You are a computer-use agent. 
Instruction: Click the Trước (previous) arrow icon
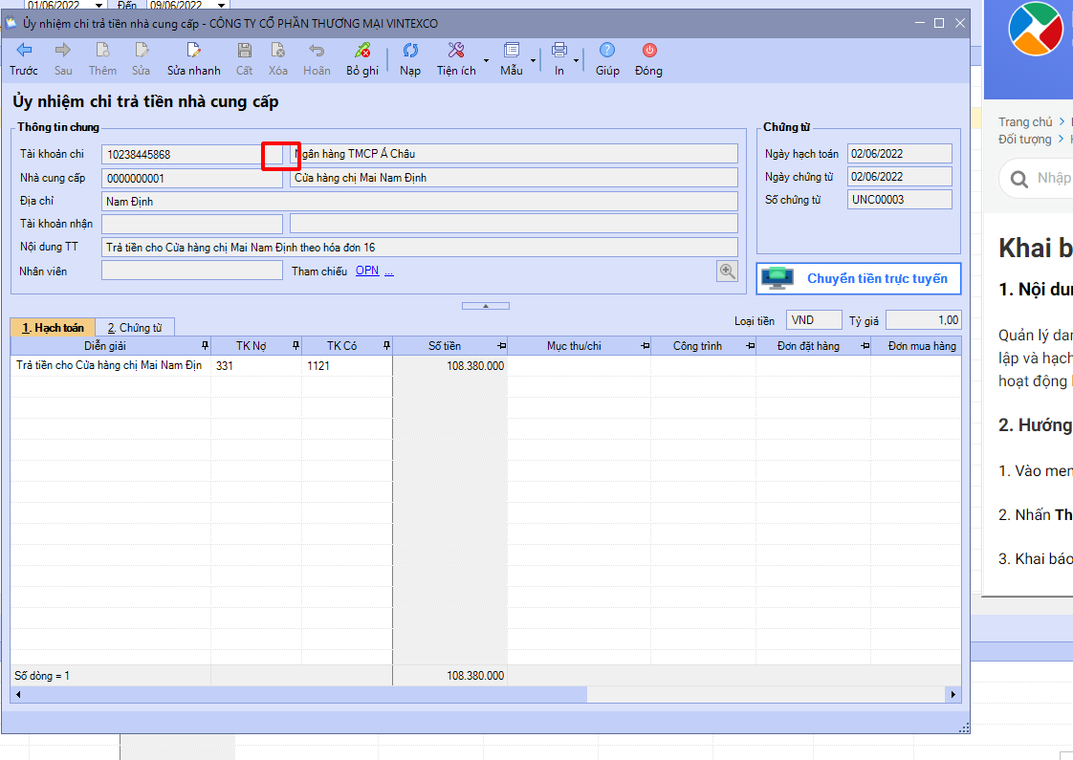[x=24, y=51]
